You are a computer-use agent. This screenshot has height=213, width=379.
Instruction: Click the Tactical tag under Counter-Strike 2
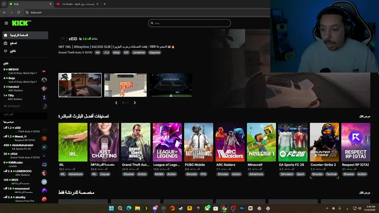pyautogui.click(x=331, y=174)
